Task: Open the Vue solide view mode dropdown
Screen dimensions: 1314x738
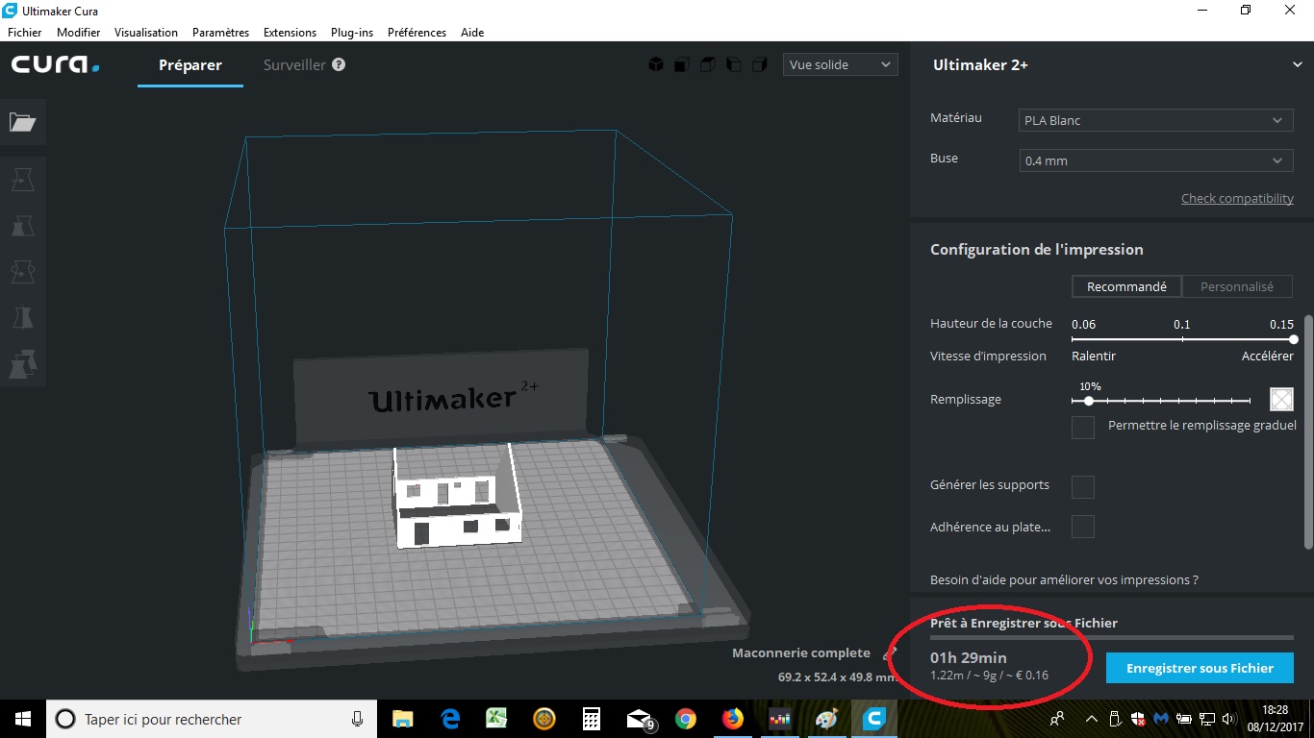Action: (840, 64)
